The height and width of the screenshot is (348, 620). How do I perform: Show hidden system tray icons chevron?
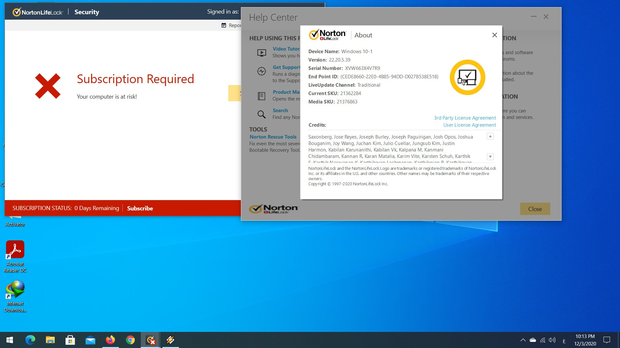[x=523, y=340]
